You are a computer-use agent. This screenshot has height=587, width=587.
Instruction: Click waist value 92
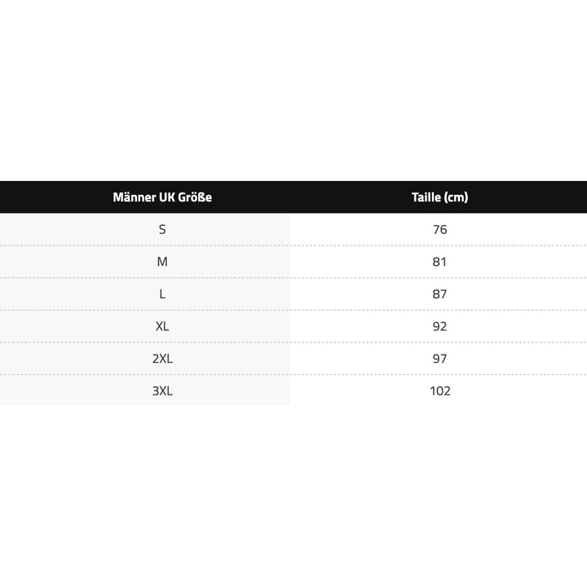pyautogui.click(x=440, y=326)
